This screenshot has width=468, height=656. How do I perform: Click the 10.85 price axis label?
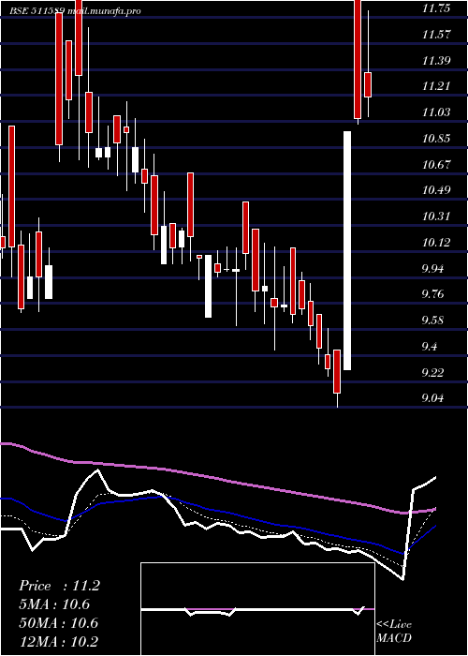[x=436, y=138]
